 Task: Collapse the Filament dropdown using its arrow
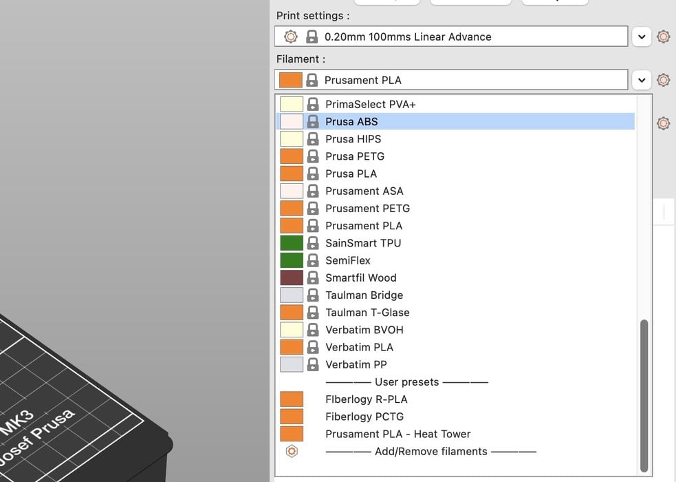(641, 80)
